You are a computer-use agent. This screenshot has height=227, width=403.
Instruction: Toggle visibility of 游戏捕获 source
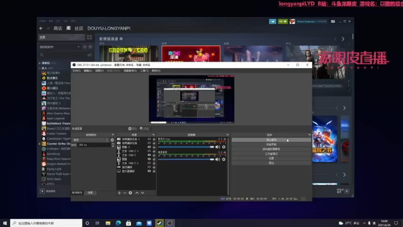click(x=149, y=167)
